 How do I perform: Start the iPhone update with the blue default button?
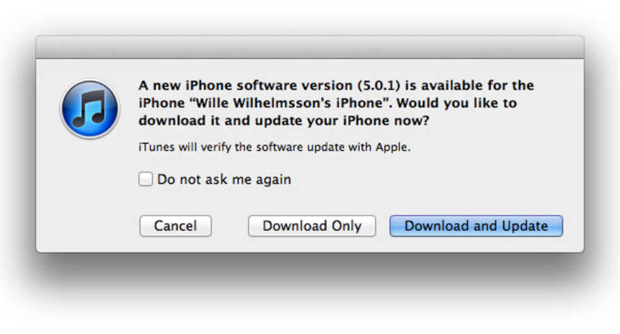[x=476, y=226]
